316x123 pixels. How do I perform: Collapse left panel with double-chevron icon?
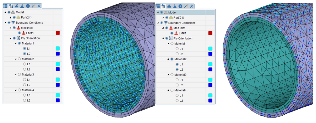39,6
